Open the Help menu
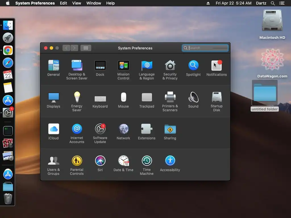291x218 pixels. coord(111,3)
